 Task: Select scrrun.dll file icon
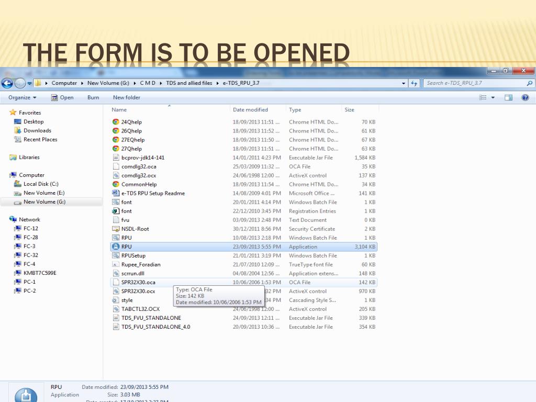(116, 273)
